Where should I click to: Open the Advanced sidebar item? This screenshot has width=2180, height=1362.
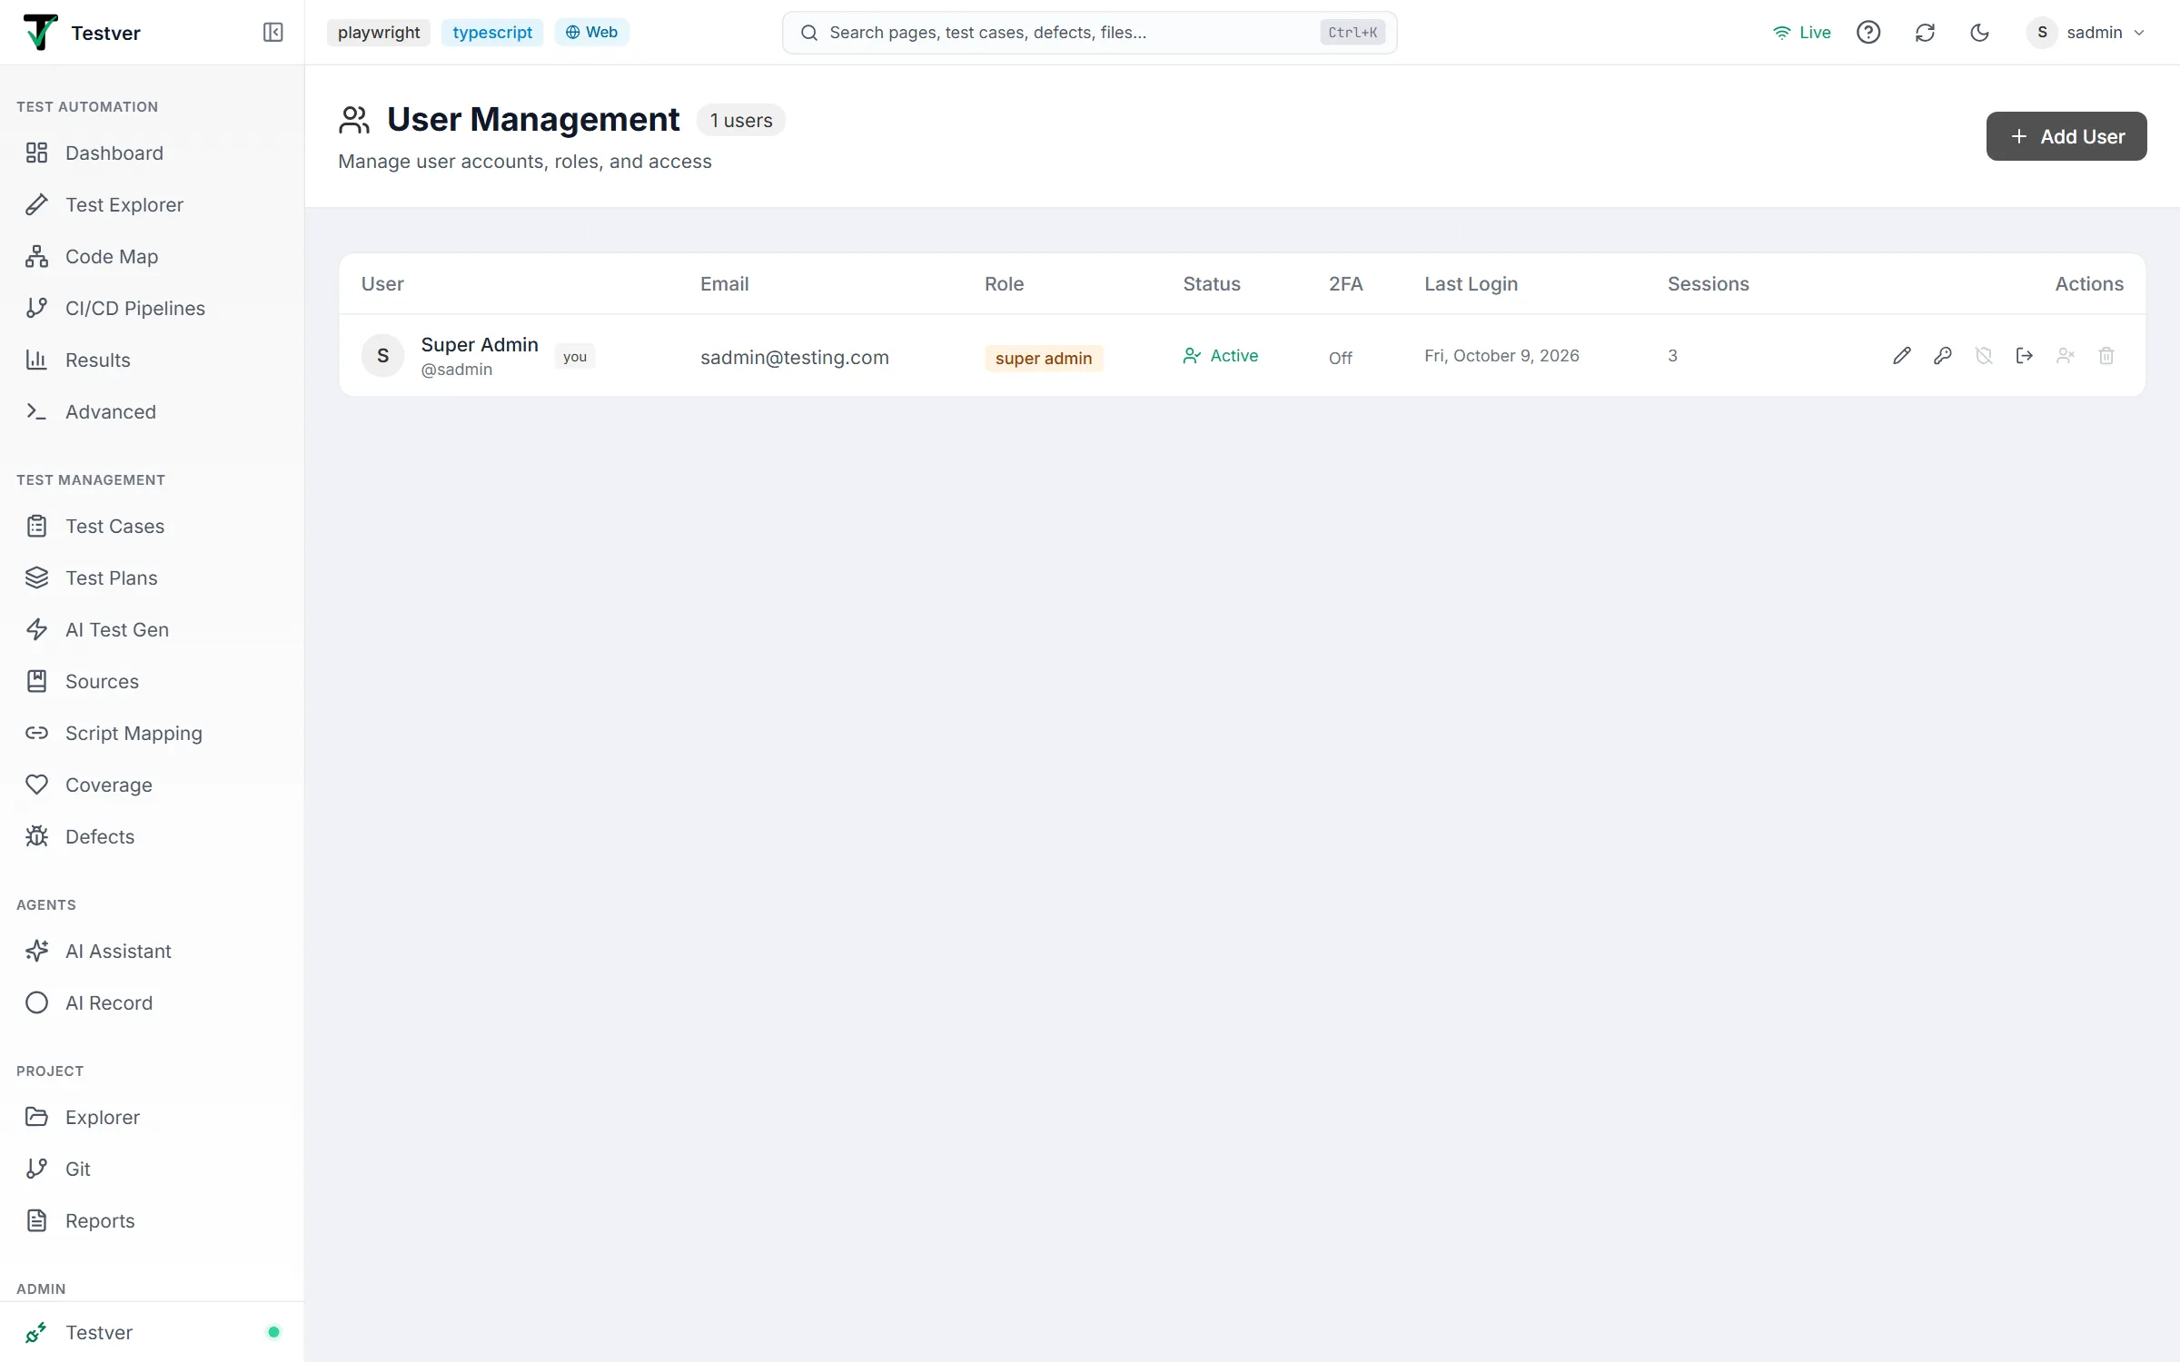click(152, 412)
